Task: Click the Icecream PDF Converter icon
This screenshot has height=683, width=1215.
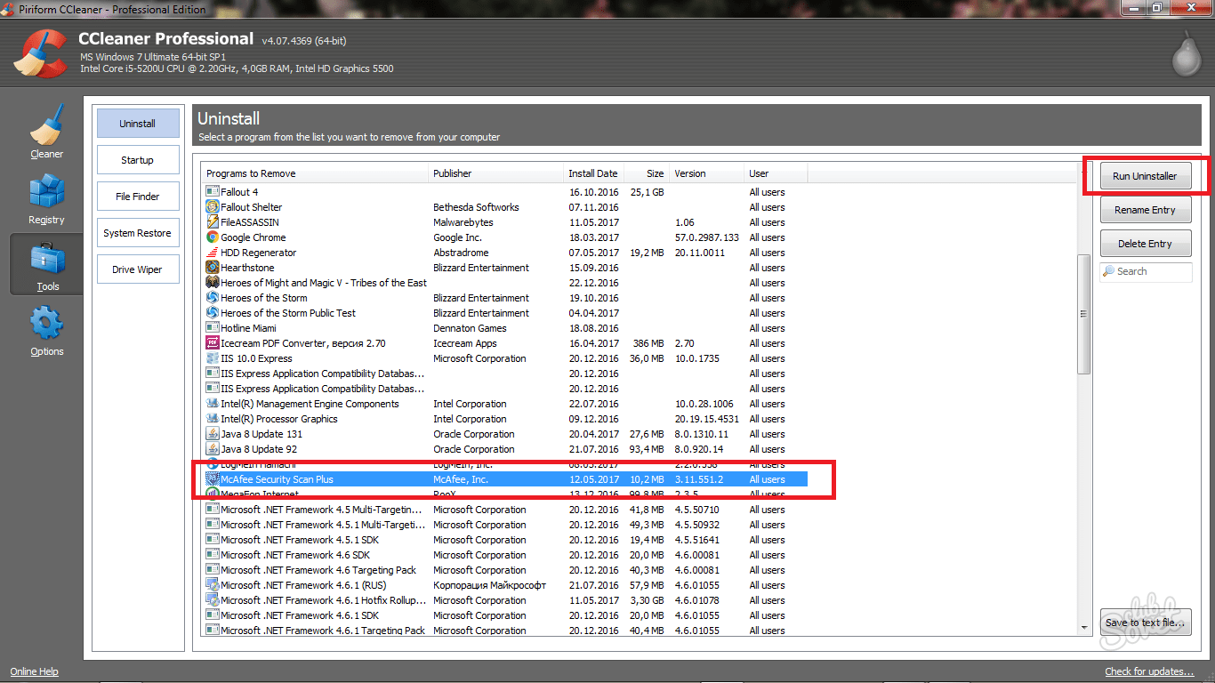Action: 213,343
